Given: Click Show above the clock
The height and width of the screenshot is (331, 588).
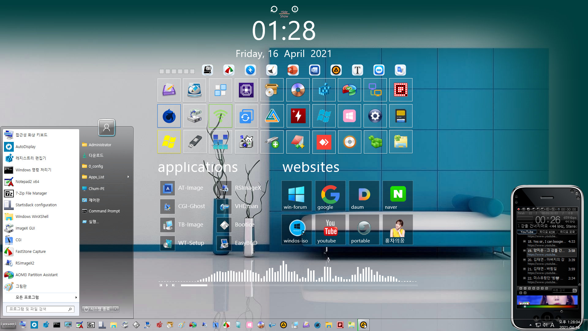Looking at the screenshot, I should pos(284,17).
